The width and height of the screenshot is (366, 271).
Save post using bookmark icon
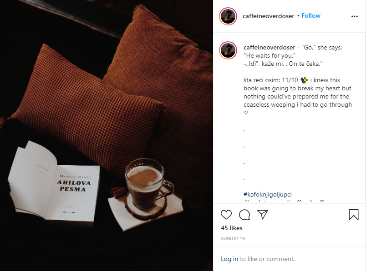click(354, 214)
